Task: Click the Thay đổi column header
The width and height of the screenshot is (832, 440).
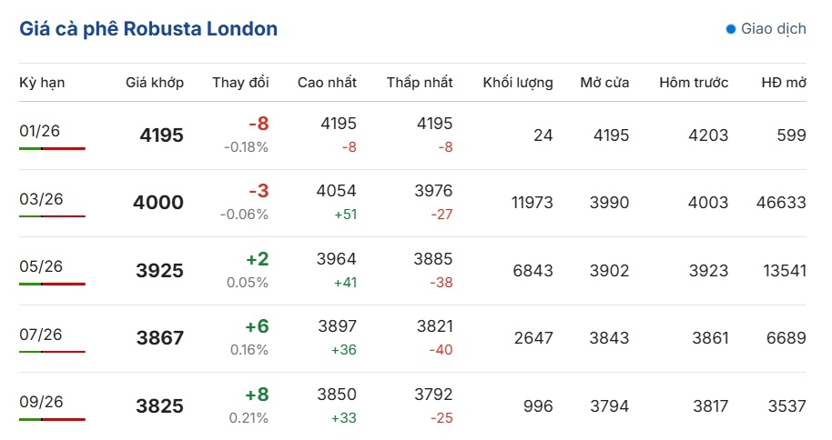Action: tap(240, 83)
